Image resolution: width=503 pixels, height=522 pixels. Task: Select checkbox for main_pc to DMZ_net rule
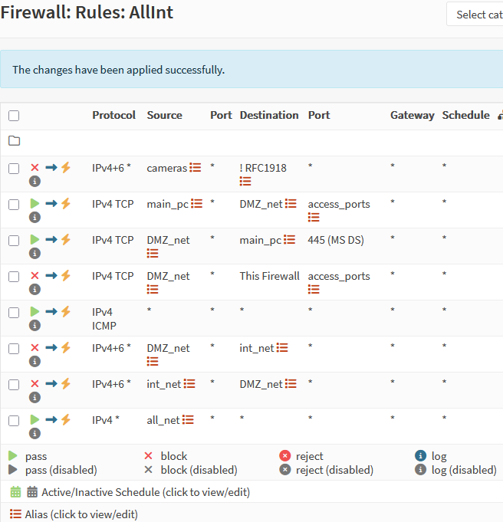[x=14, y=205]
